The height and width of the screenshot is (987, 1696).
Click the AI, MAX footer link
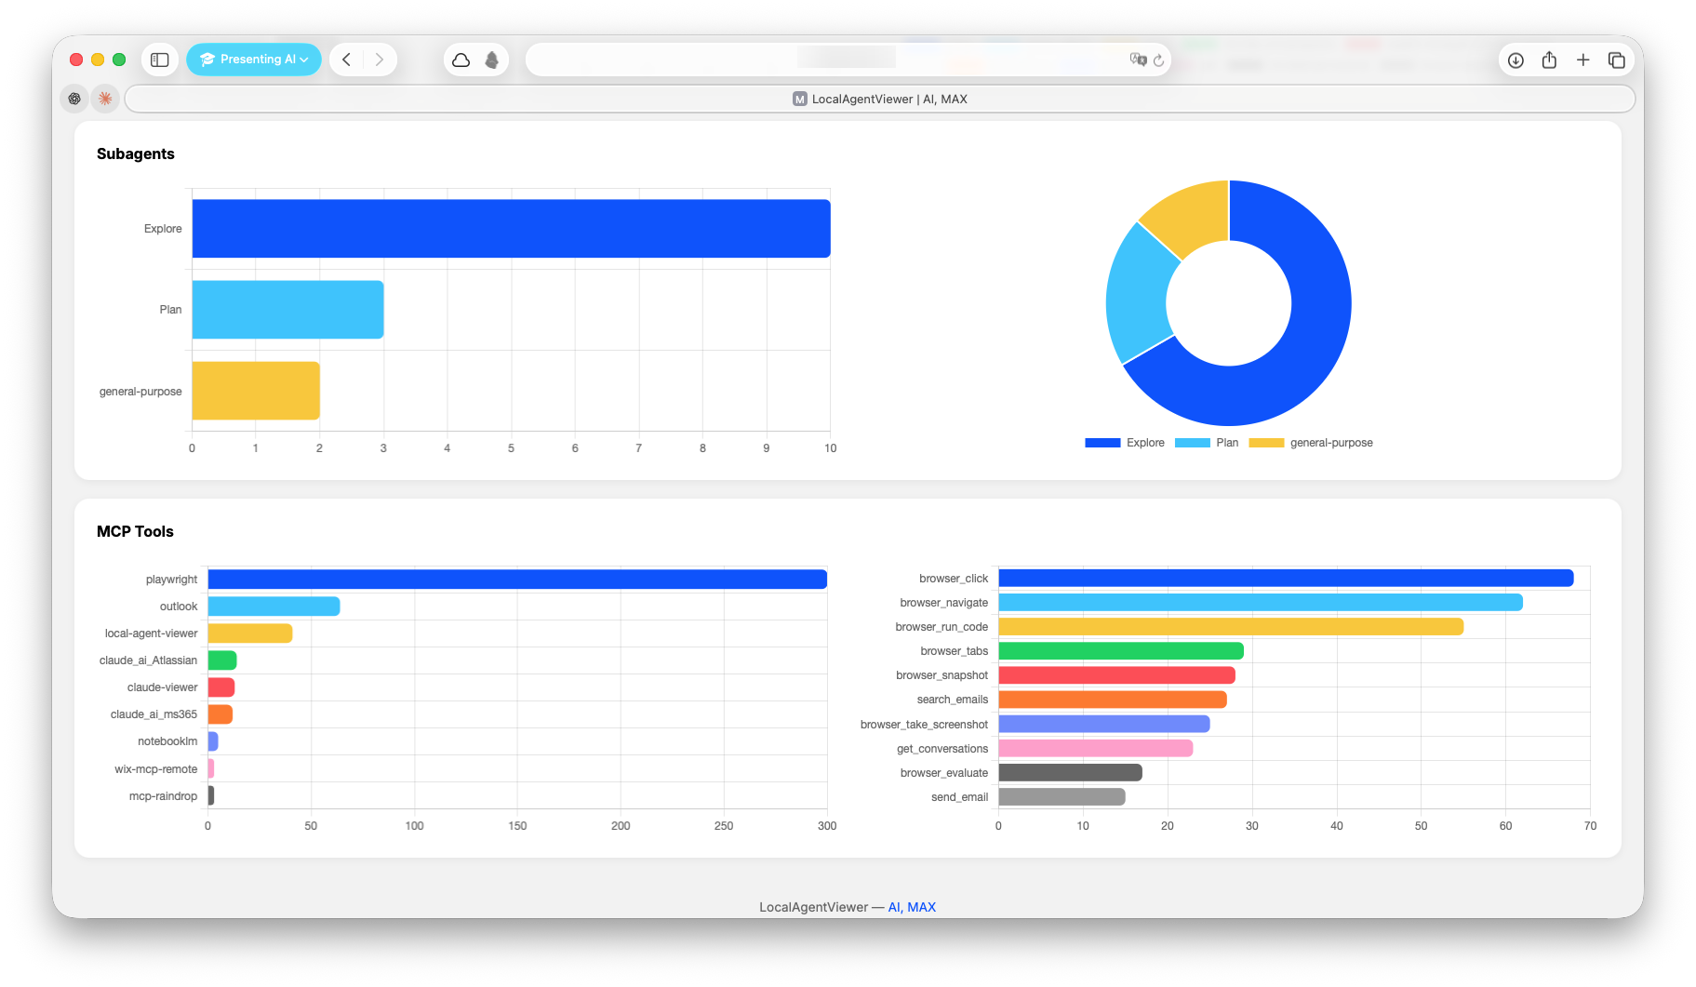click(912, 906)
